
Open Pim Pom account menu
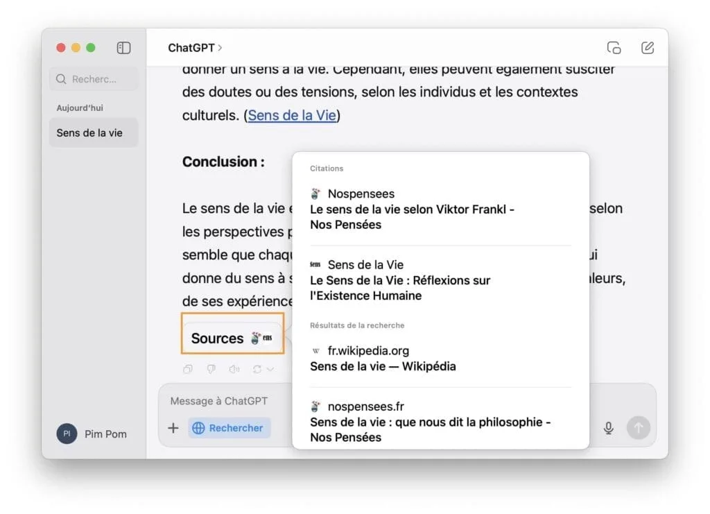pos(92,434)
